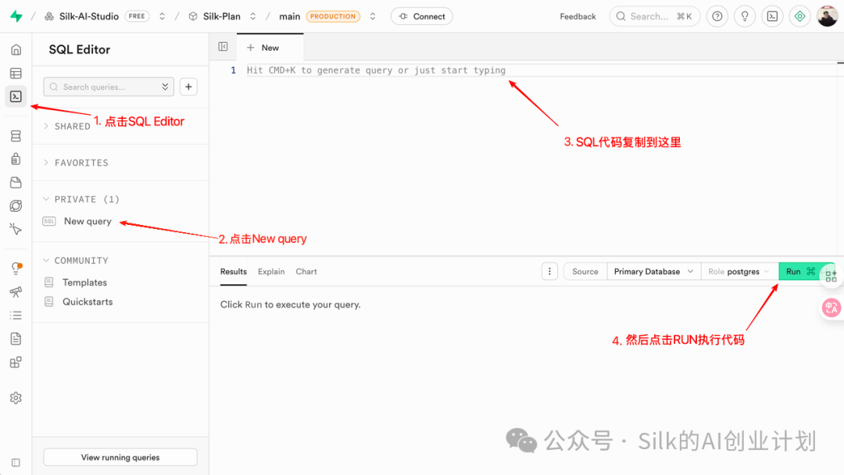Open the advisor lightbulb icon in header

click(x=745, y=16)
